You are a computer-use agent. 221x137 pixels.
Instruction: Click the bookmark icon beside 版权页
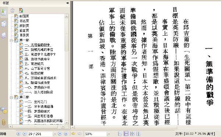(x=16, y=26)
